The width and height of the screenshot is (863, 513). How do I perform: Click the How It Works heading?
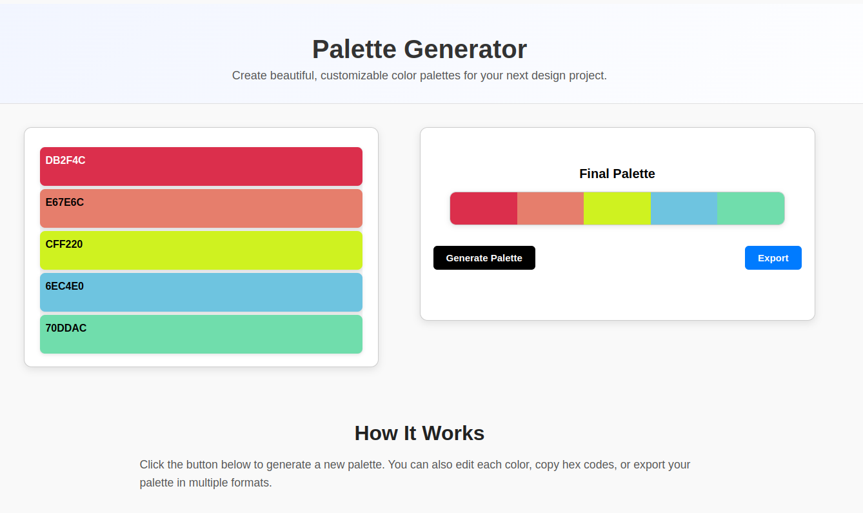(419, 433)
